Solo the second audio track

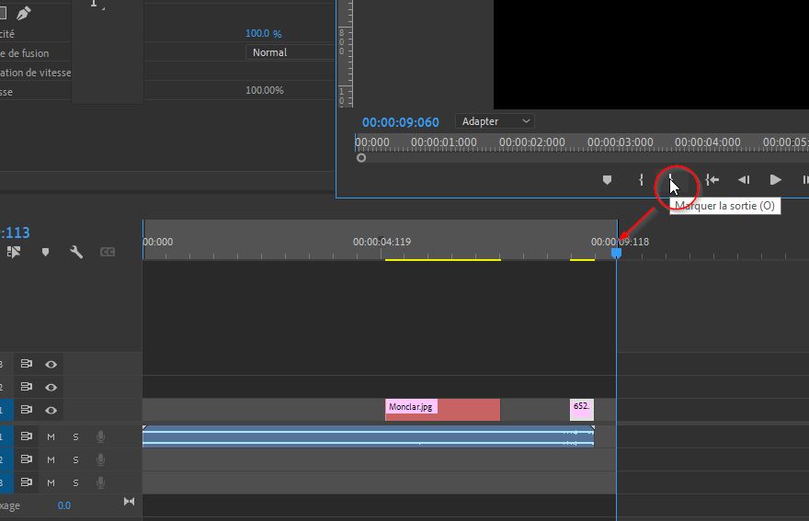[x=75, y=459]
